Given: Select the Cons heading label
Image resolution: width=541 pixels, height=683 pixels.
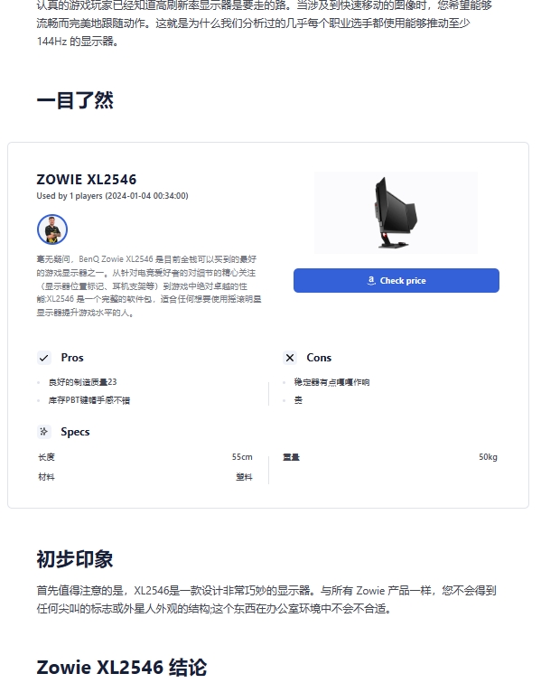Looking at the screenshot, I should pos(319,358).
